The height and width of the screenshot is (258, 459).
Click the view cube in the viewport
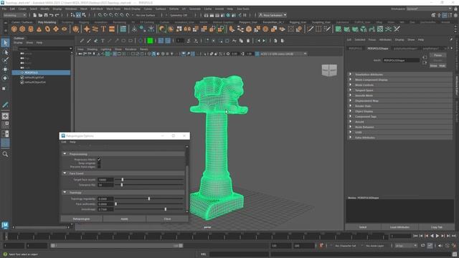pos(329,70)
